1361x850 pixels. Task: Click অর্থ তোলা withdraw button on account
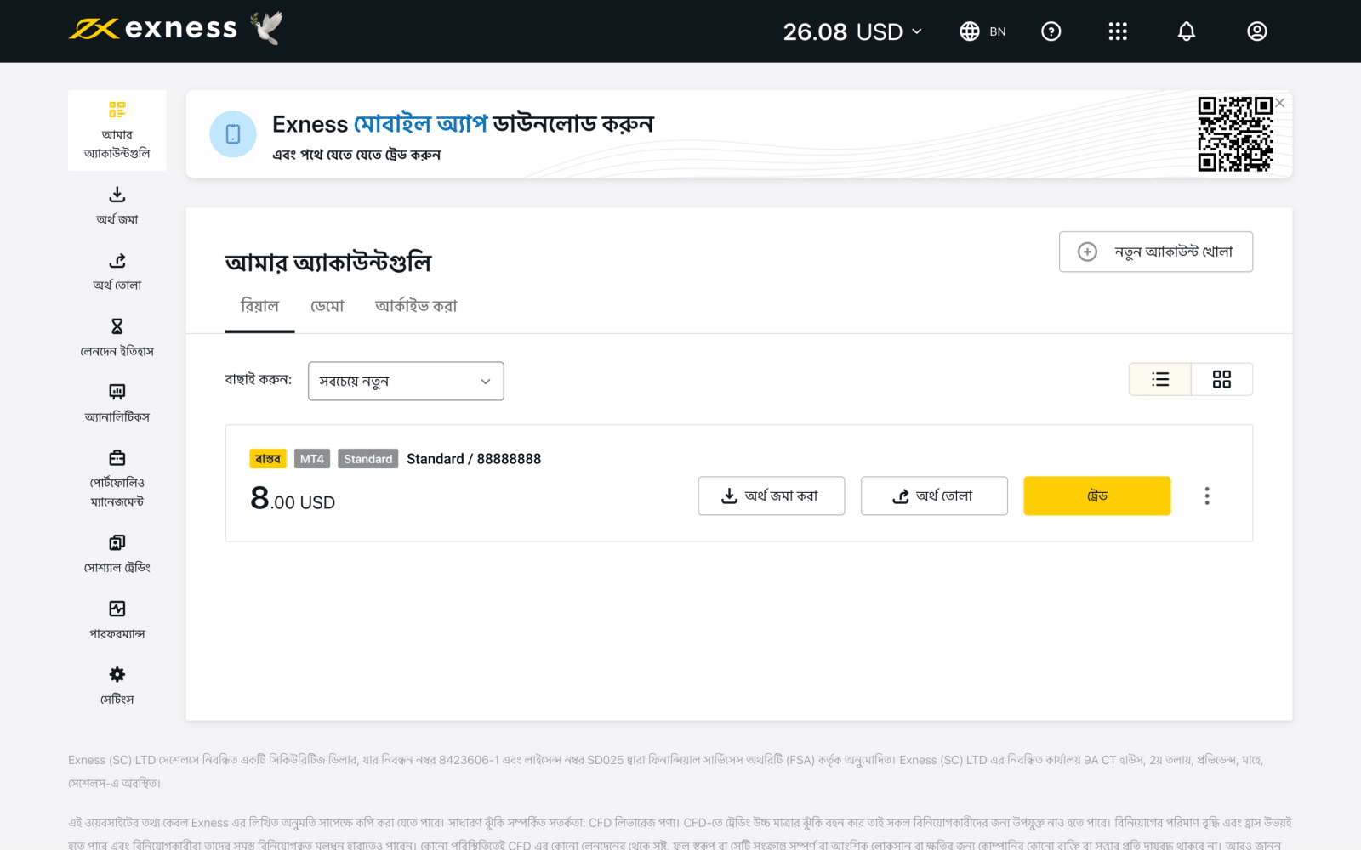(x=934, y=496)
